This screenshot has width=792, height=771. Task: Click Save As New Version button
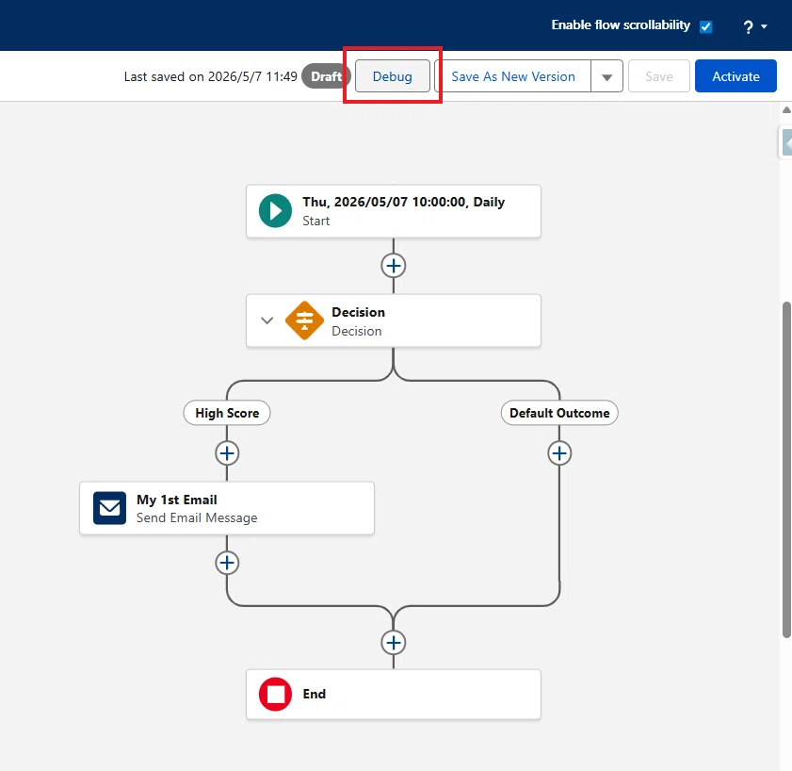[513, 76]
